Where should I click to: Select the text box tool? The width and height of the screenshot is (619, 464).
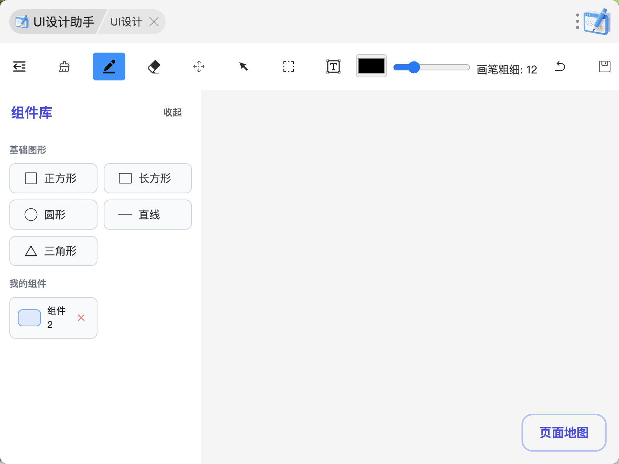(333, 67)
